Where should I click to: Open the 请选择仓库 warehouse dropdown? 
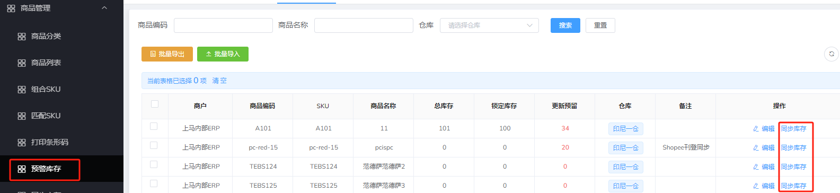click(x=489, y=25)
